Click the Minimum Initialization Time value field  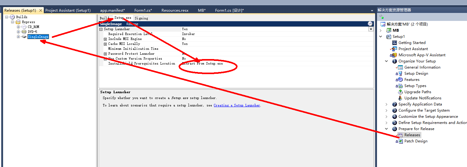pos(277,49)
